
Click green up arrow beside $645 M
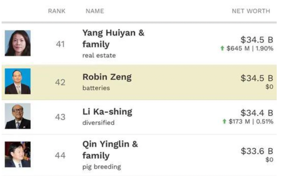click(222, 48)
